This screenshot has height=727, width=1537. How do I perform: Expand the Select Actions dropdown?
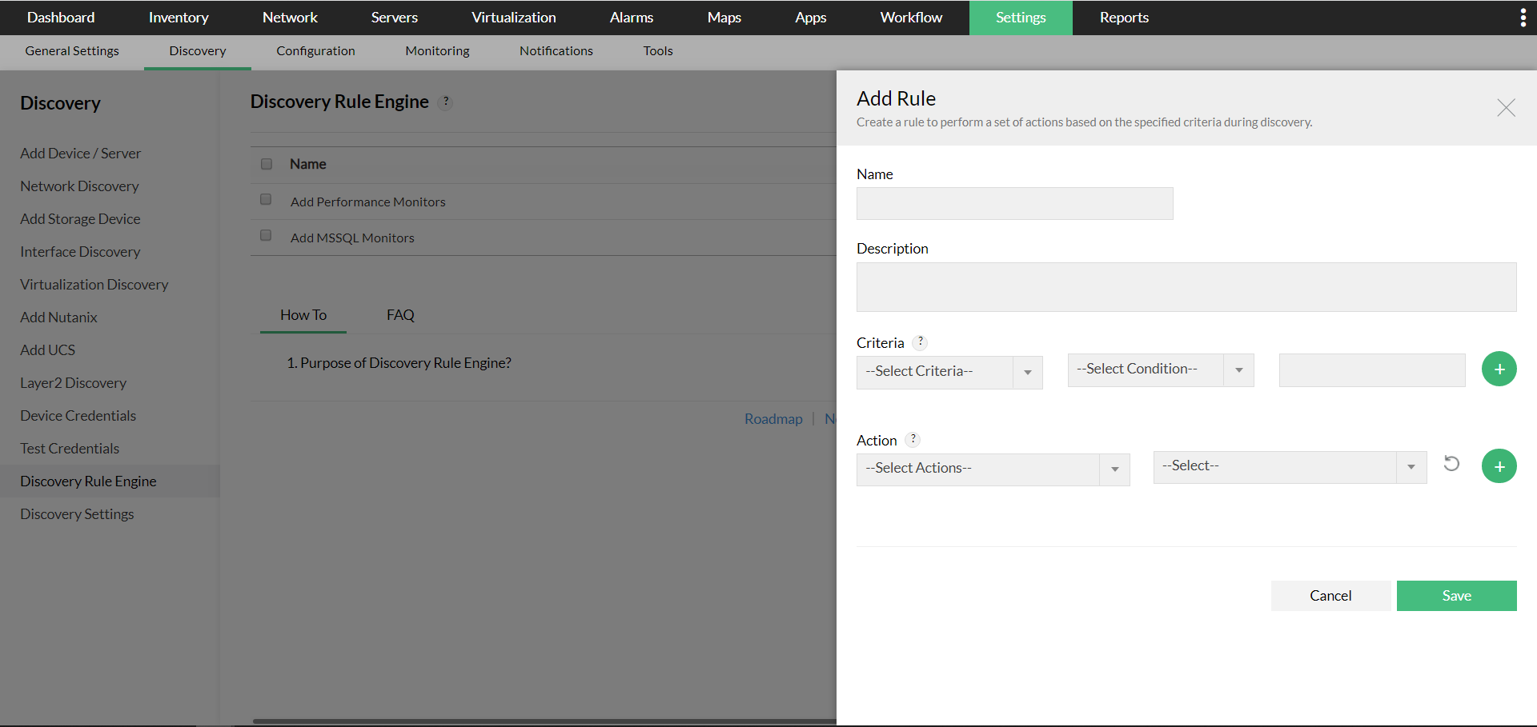[x=993, y=469]
